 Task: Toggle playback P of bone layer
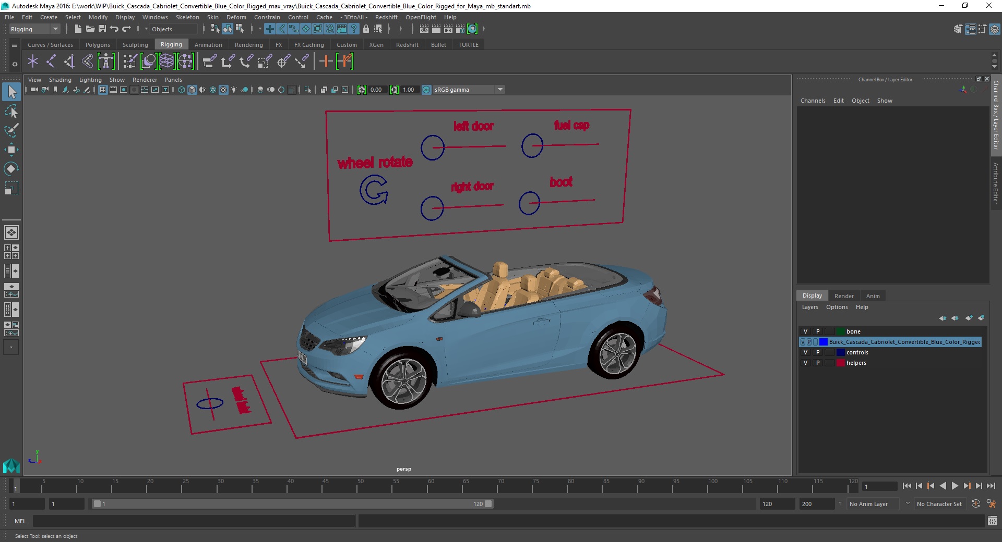pos(818,331)
